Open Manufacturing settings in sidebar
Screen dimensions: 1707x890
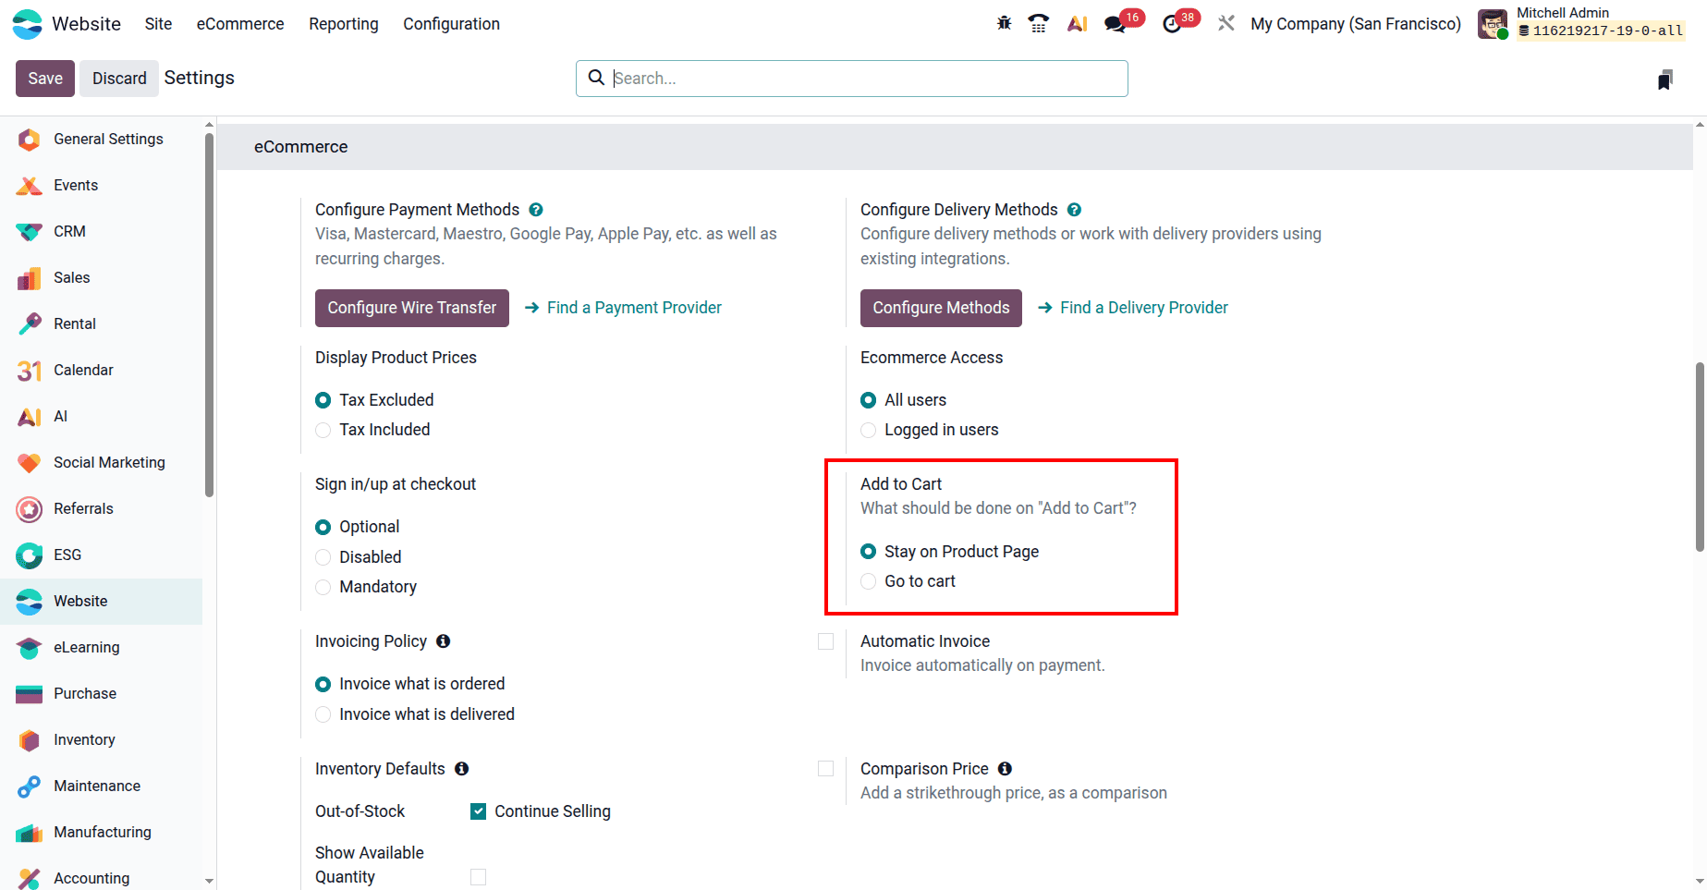click(101, 833)
